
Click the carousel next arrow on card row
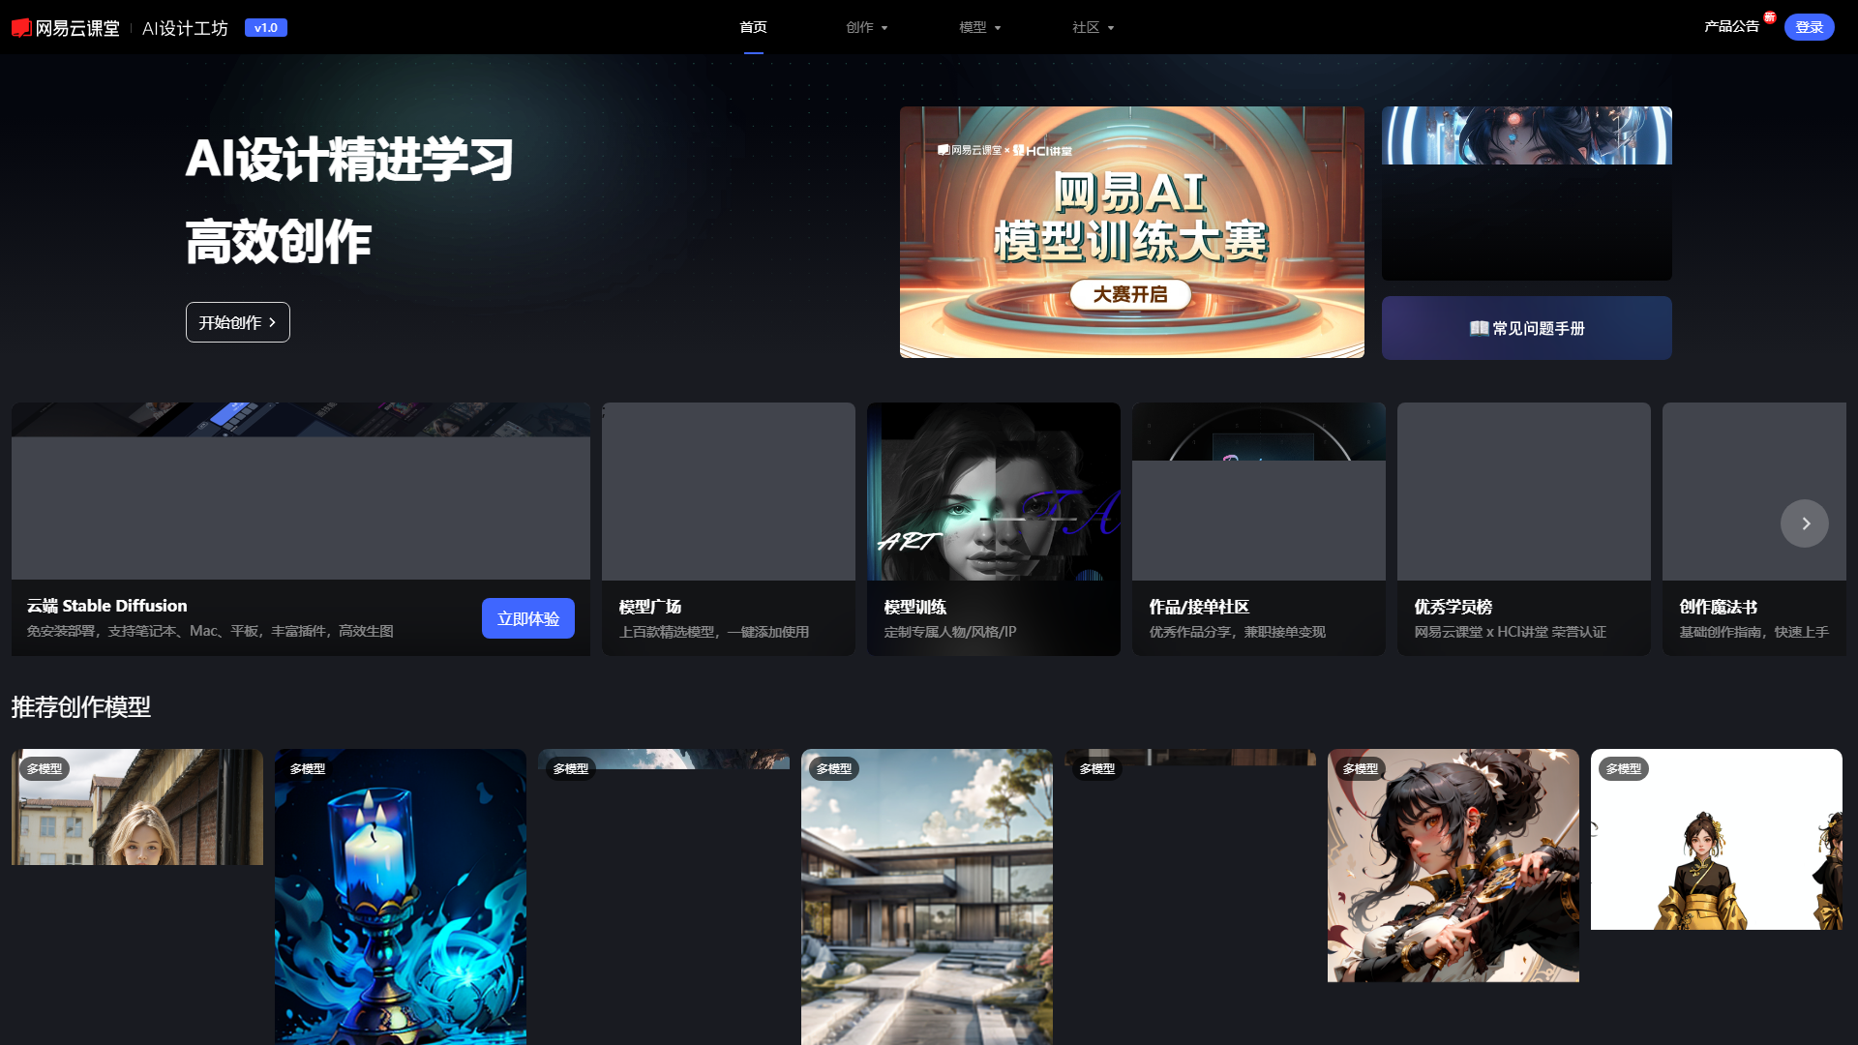pyautogui.click(x=1804, y=522)
